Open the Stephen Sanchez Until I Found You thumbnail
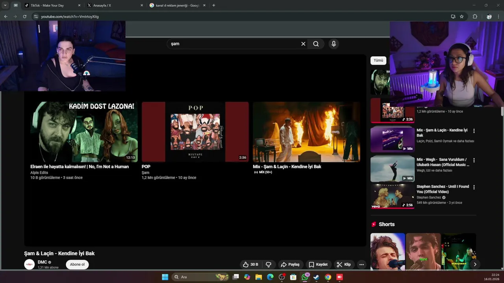This screenshot has height=283, width=504. click(x=393, y=196)
